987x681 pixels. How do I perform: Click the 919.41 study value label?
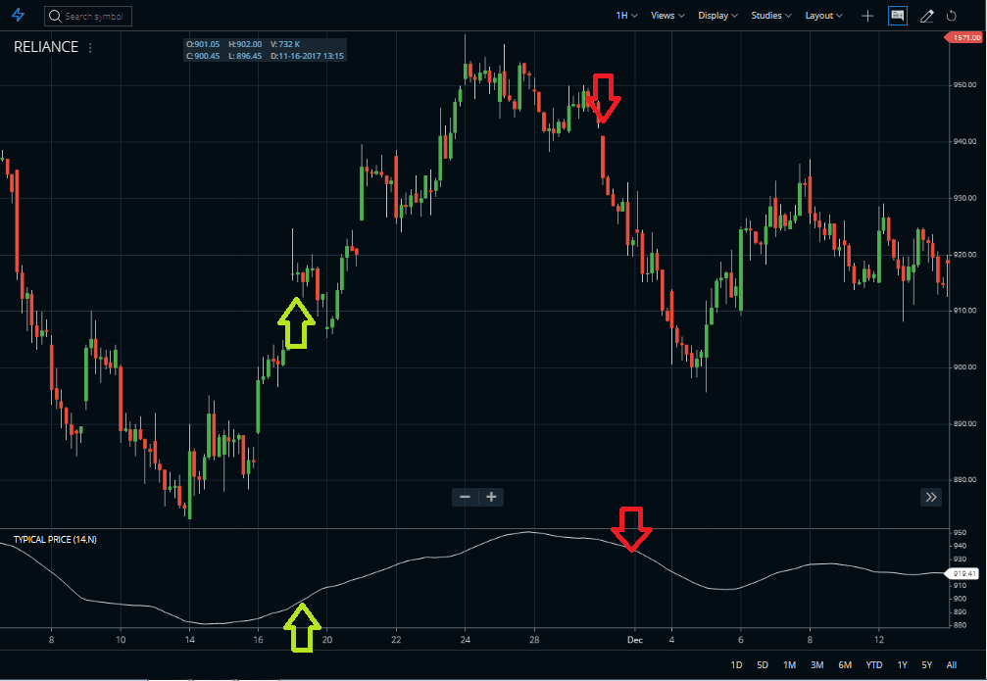[x=963, y=573]
